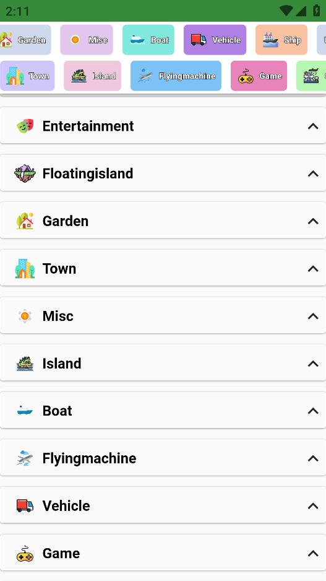Collapse the Island section chevron
Image resolution: width=326 pixels, height=581 pixels.
point(313,364)
